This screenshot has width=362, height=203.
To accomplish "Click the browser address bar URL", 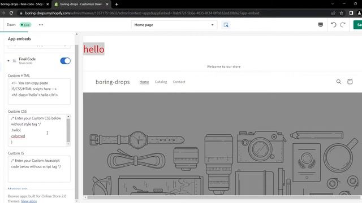I will pos(142,13).
